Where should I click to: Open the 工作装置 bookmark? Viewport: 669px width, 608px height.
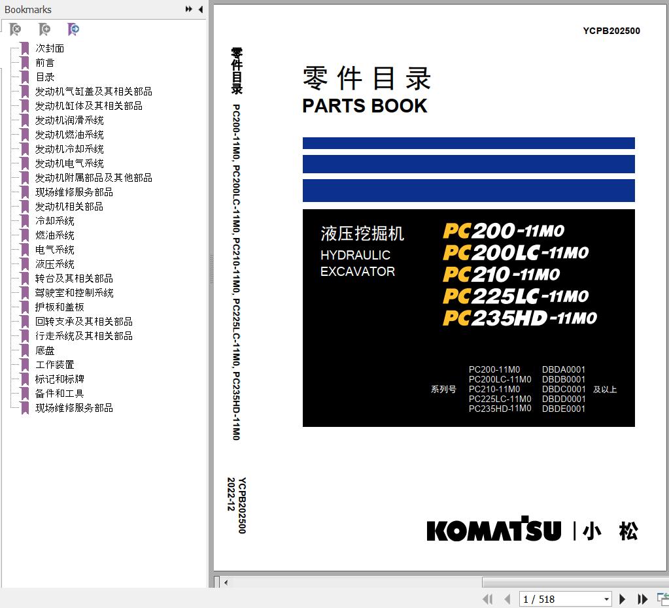pos(55,365)
